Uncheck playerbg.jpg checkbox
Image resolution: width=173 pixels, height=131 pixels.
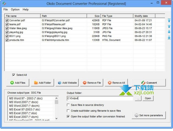click(x=7, y=32)
